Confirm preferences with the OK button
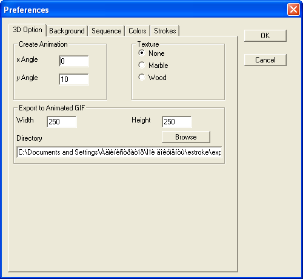Viewport: 303px width, 279px height. pyautogui.click(x=265, y=36)
